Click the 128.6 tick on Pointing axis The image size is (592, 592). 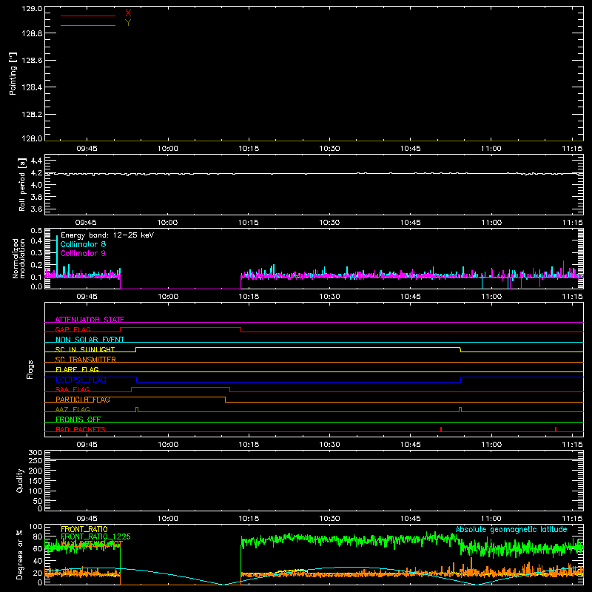point(32,61)
